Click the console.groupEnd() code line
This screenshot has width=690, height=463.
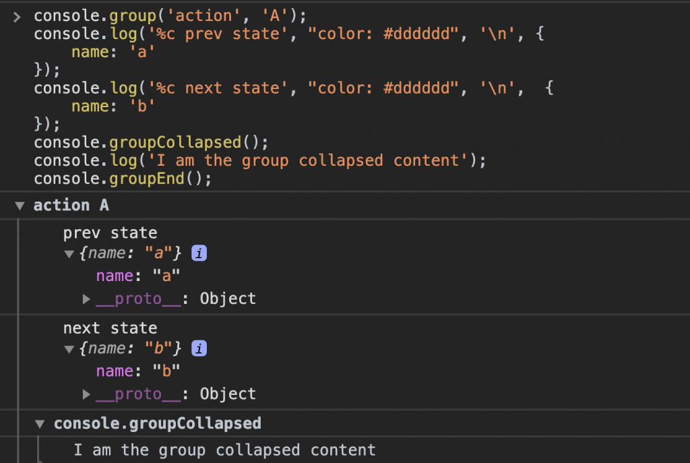click(123, 179)
